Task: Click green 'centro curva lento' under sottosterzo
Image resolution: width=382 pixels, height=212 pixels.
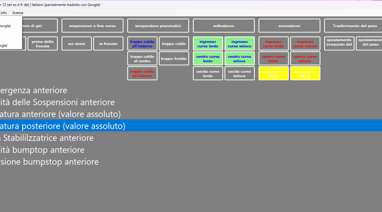Action: (x=208, y=59)
